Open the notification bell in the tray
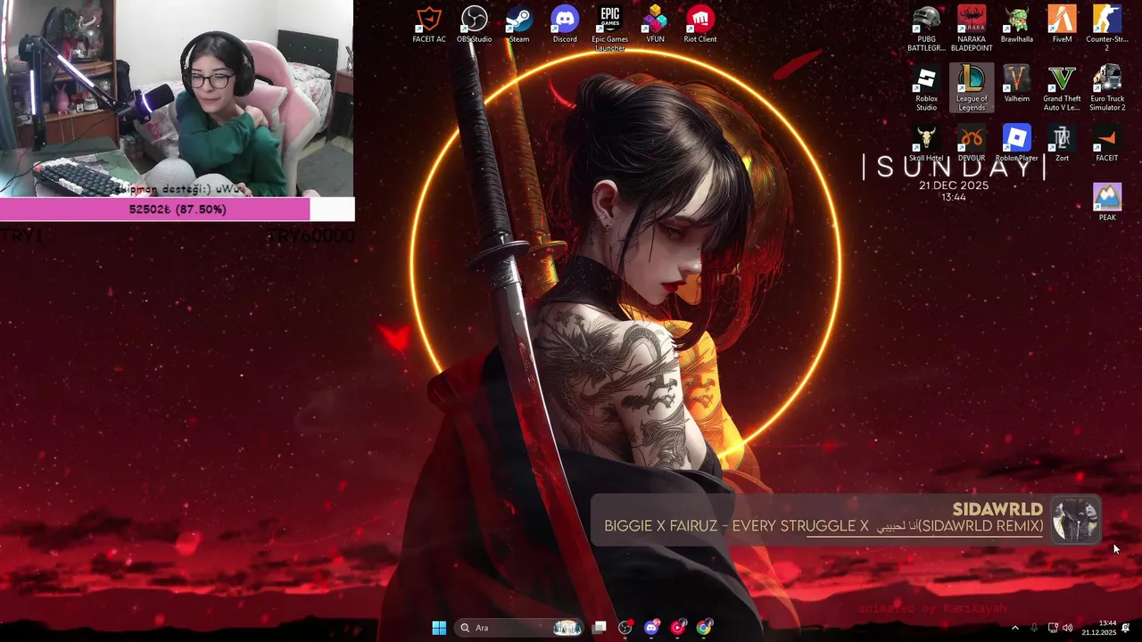This screenshot has width=1142, height=642. (1126, 628)
